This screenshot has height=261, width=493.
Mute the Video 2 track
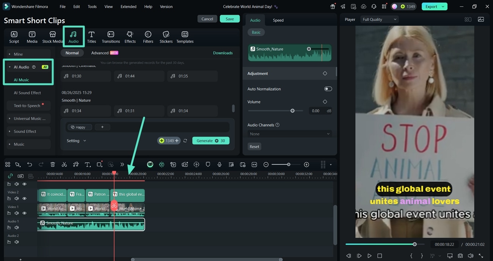(17, 198)
